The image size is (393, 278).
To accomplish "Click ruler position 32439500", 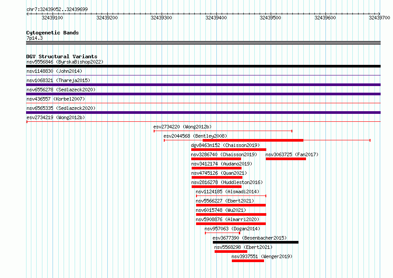I will click(x=270, y=18).
